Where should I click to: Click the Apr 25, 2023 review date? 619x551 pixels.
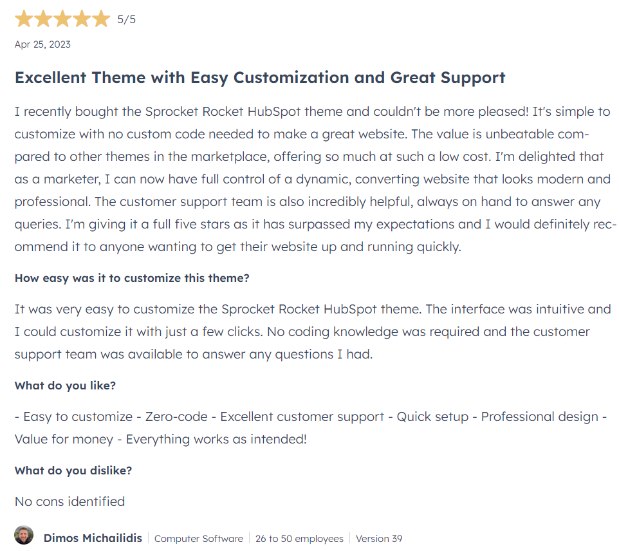[x=42, y=44]
